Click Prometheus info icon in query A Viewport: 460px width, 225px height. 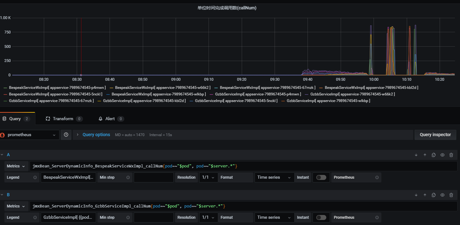tap(377, 177)
